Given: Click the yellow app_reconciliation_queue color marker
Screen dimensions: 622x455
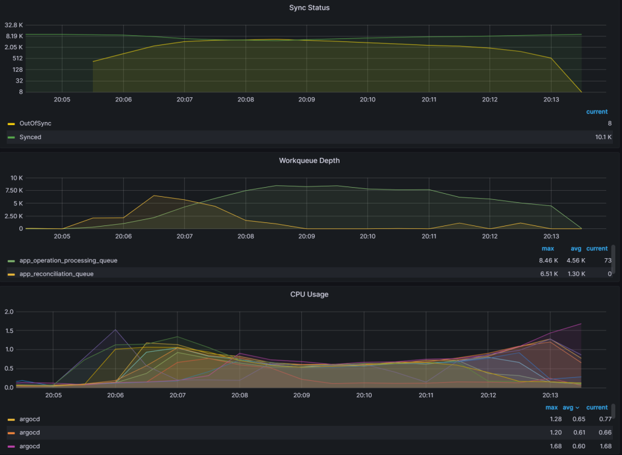Looking at the screenshot, I should 12,274.
